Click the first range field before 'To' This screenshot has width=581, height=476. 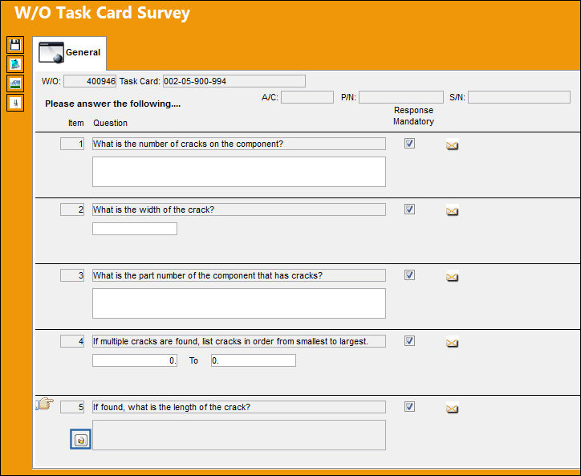135,360
